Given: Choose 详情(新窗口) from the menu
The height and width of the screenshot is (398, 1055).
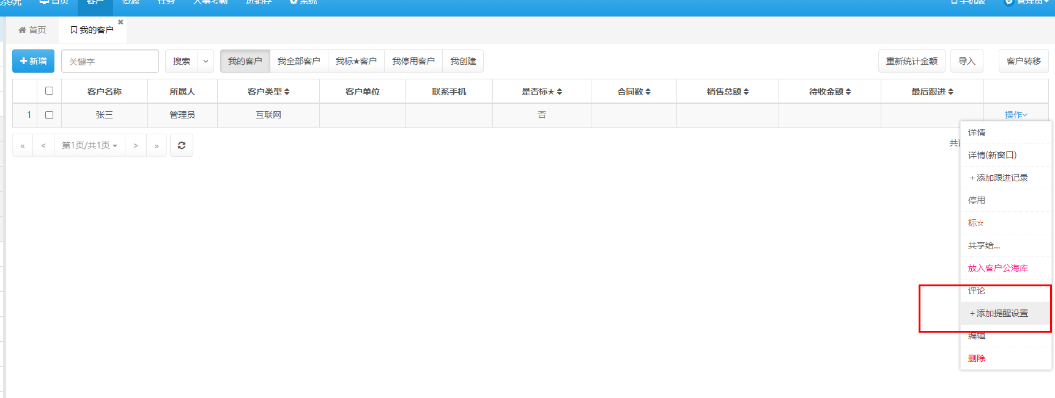Looking at the screenshot, I should tap(1006, 155).
